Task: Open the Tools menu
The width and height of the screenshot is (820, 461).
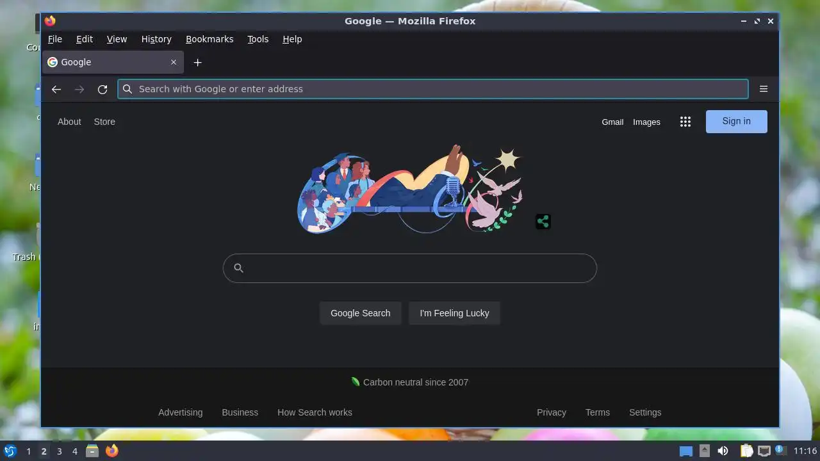Action: point(258,39)
